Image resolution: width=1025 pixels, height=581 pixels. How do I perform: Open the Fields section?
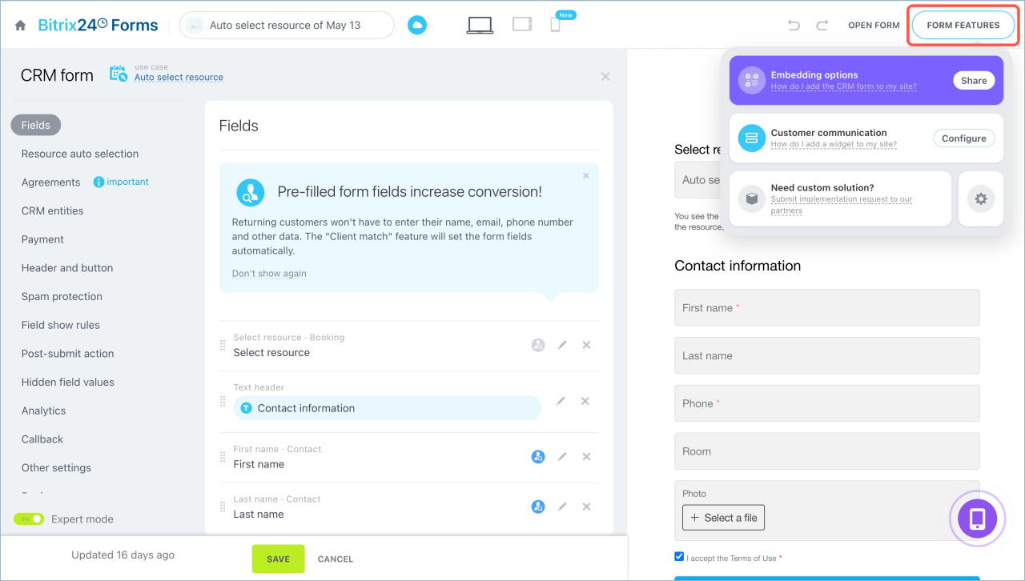pos(36,125)
